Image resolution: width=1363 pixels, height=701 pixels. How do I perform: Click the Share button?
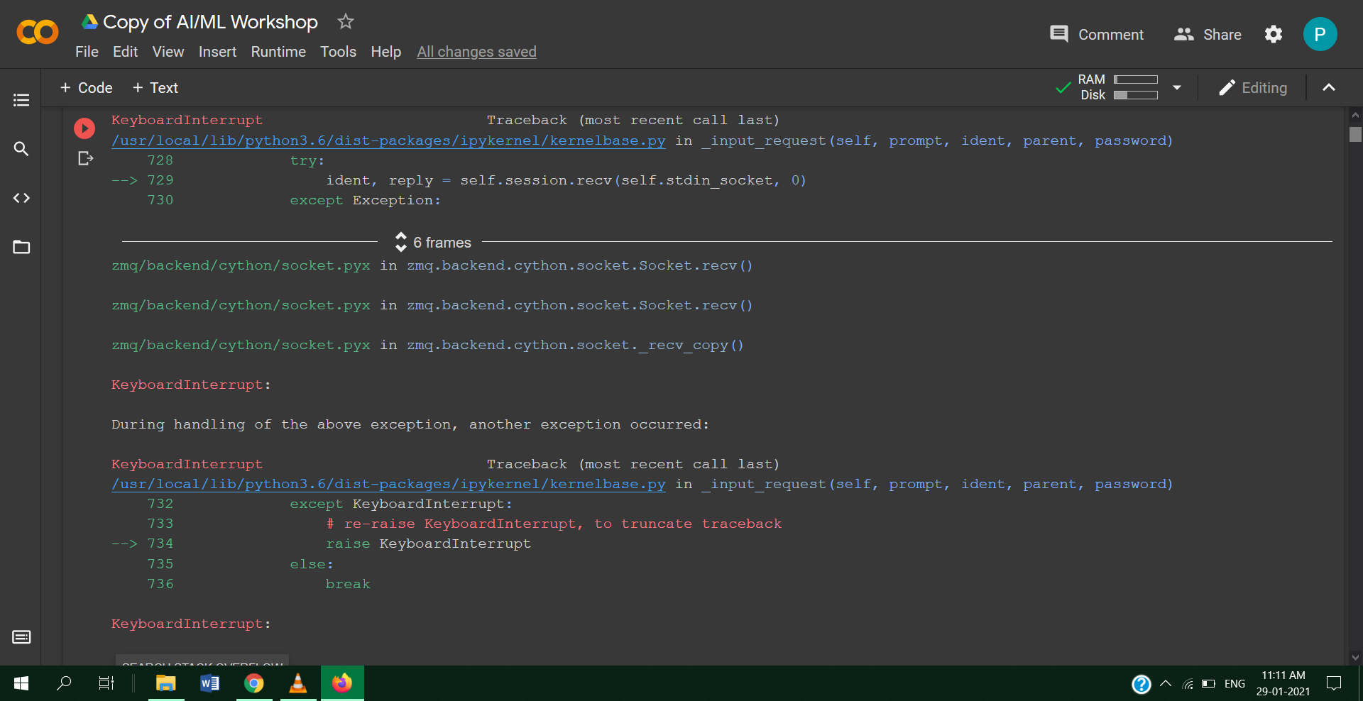(1208, 34)
